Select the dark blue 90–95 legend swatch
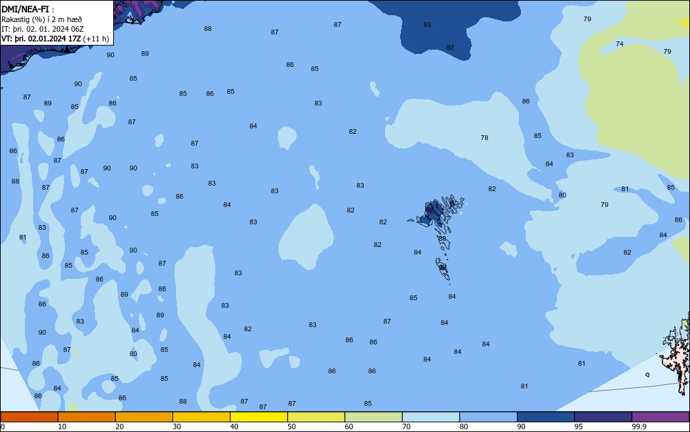This screenshot has width=690, height=432. click(546, 417)
